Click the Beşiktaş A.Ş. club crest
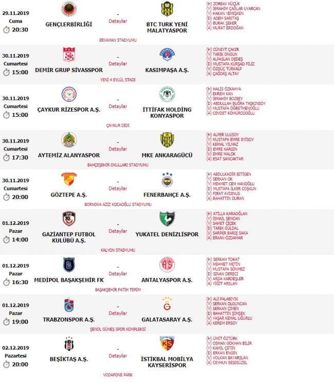 68,345
